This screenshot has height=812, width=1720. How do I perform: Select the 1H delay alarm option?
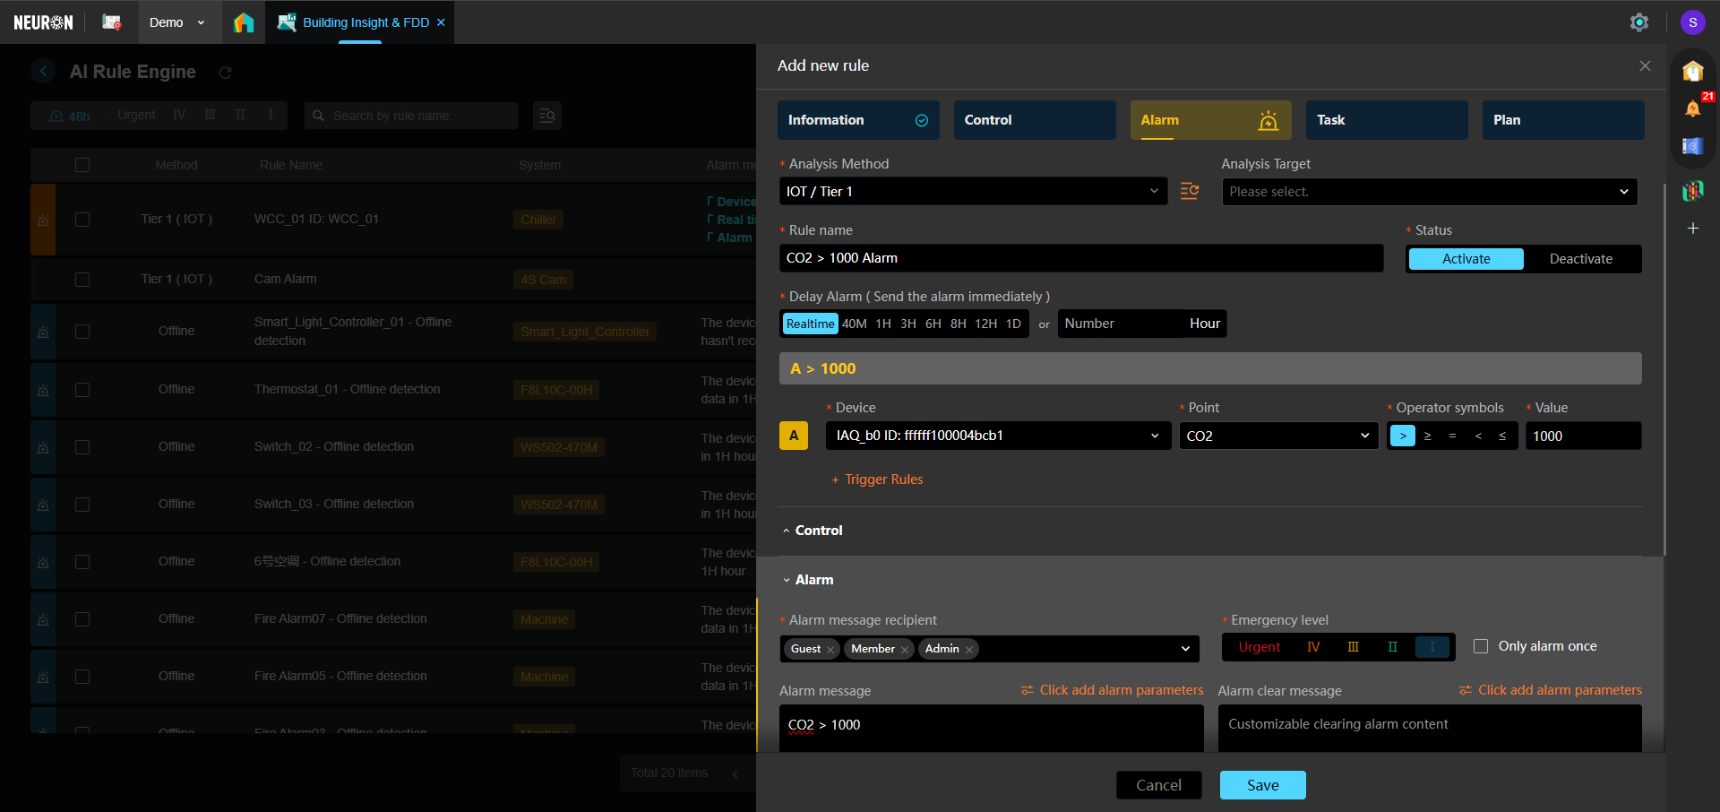tap(883, 324)
